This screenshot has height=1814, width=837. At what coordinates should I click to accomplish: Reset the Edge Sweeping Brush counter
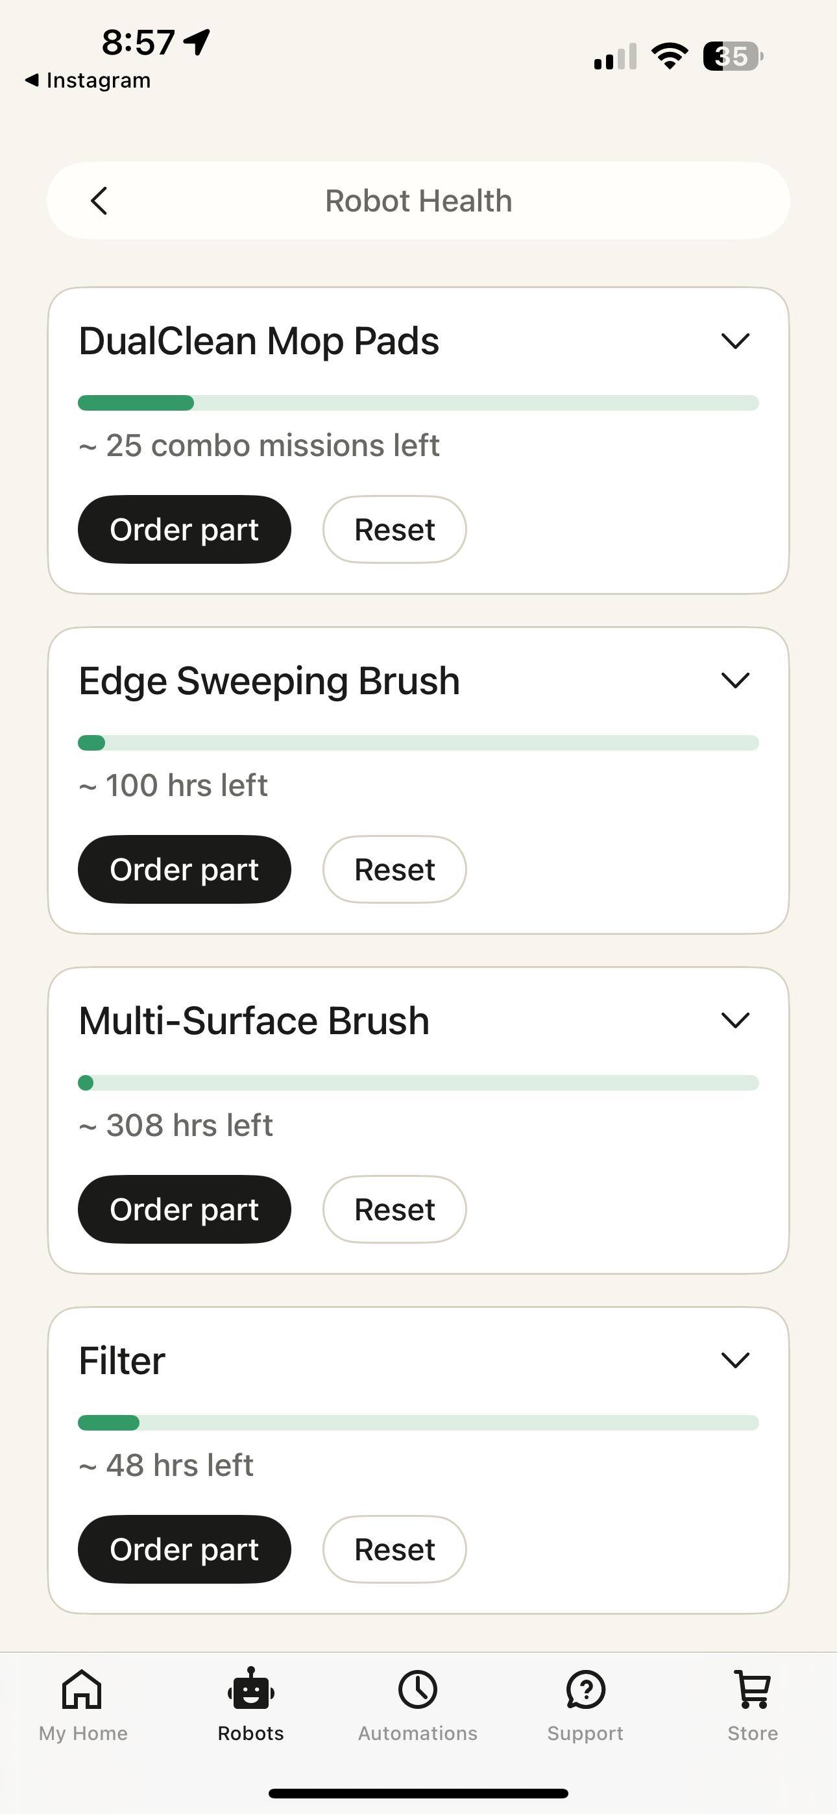point(394,869)
